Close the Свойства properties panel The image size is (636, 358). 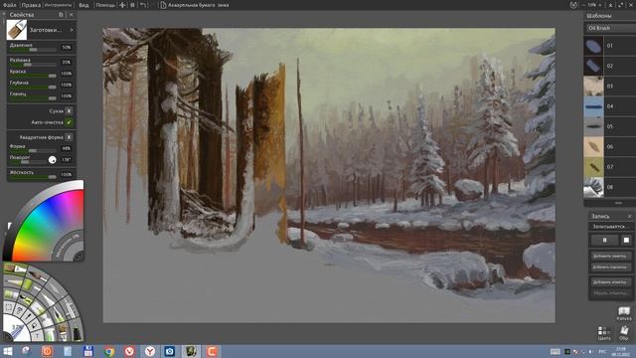pos(71,15)
